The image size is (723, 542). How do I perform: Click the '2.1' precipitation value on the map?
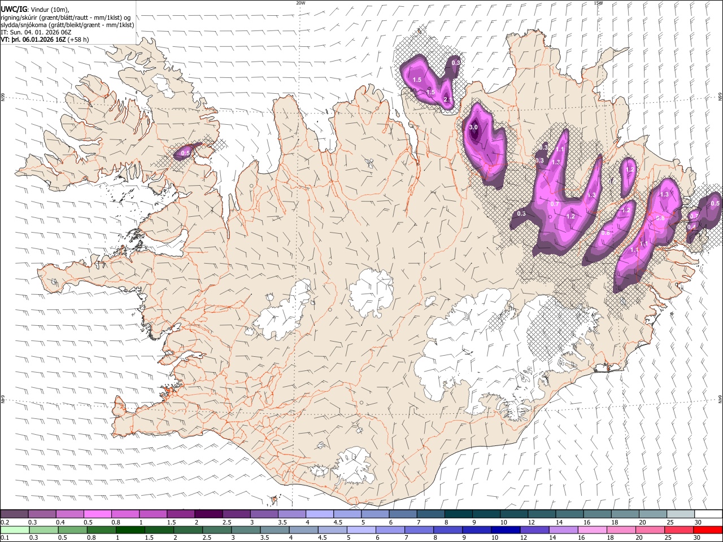click(x=447, y=100)
